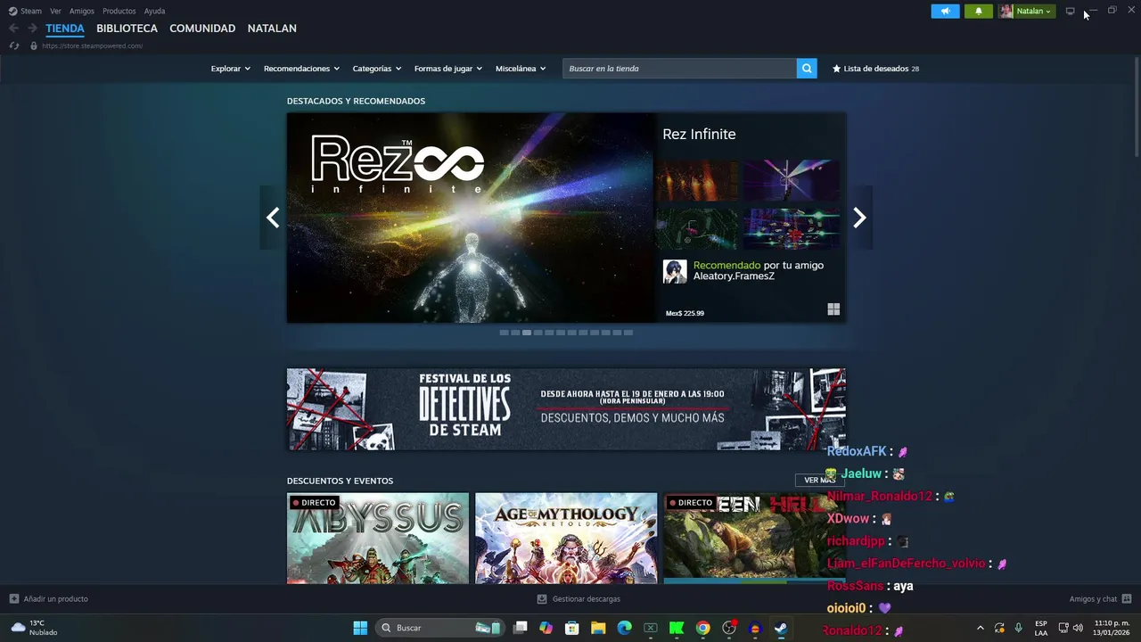Click the Windows taskbar Buscar box

[440, 628]
